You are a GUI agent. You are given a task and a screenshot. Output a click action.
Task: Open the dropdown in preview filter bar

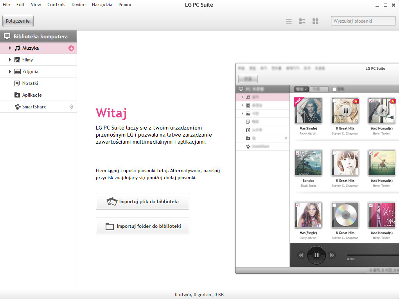(x=302, y=89)
